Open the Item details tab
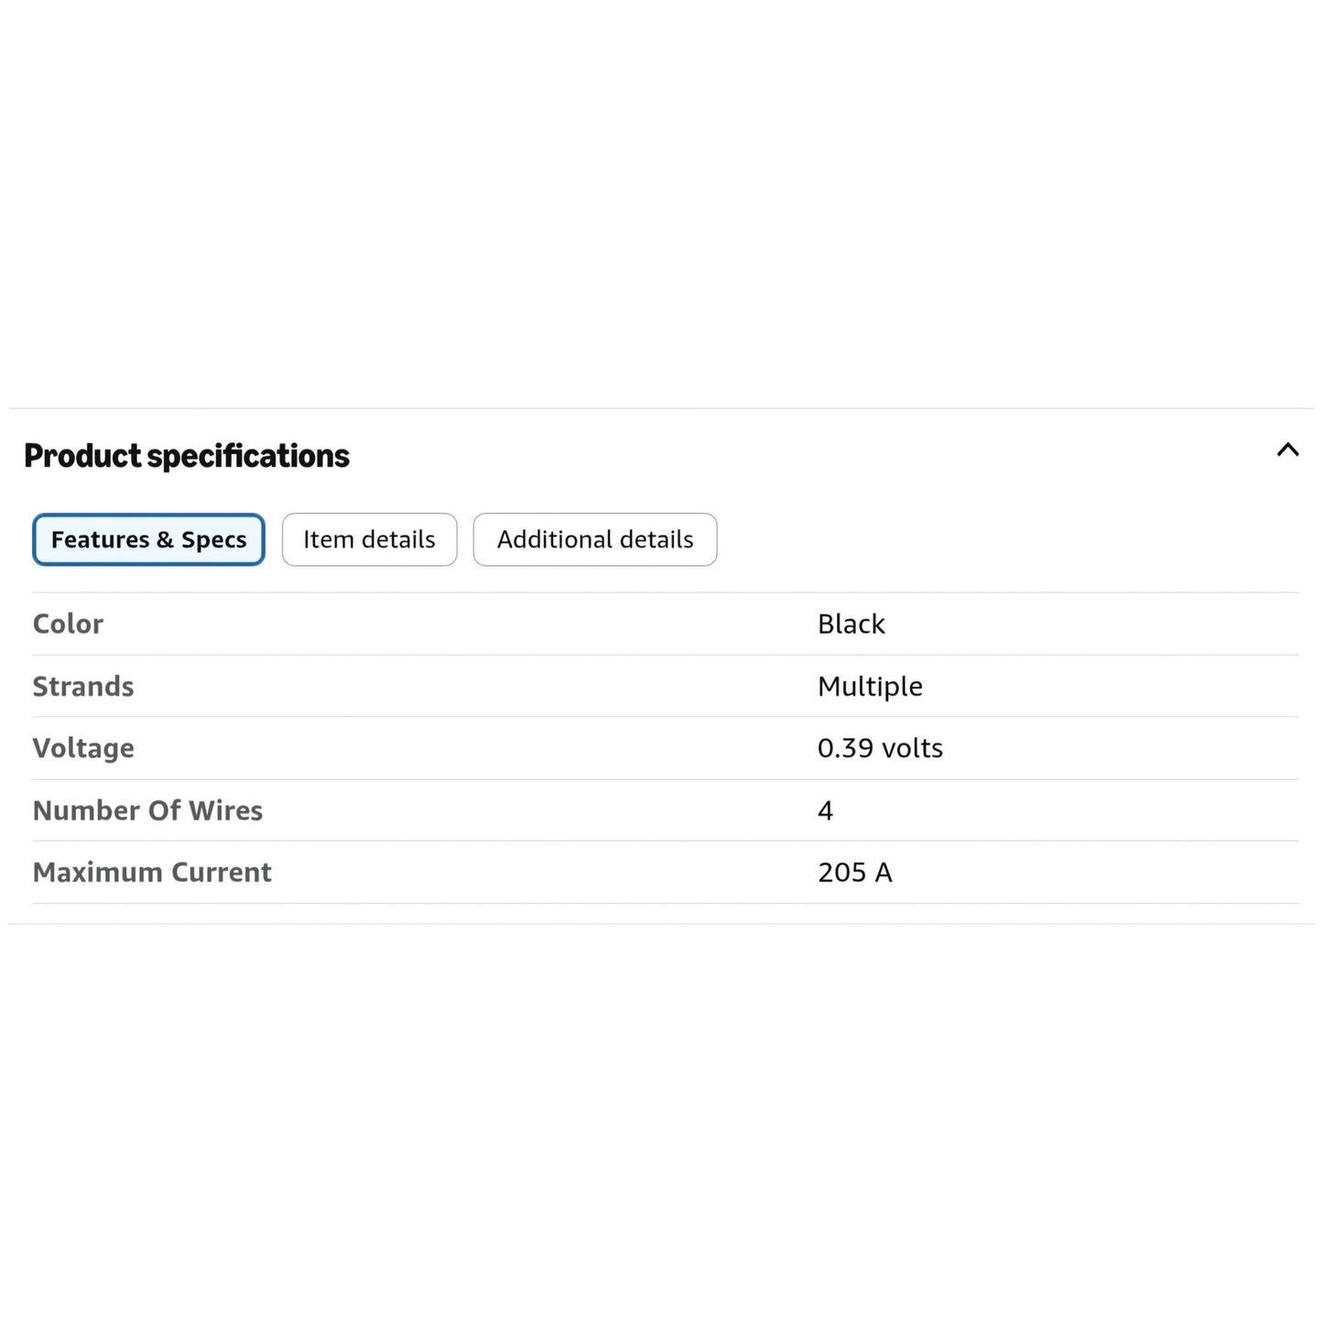 [x=369, y=539]
